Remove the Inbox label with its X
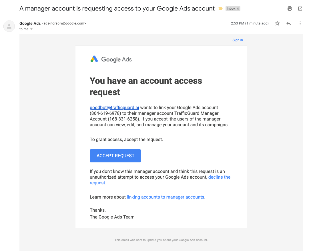309x251 pixels. click(238, 9)
